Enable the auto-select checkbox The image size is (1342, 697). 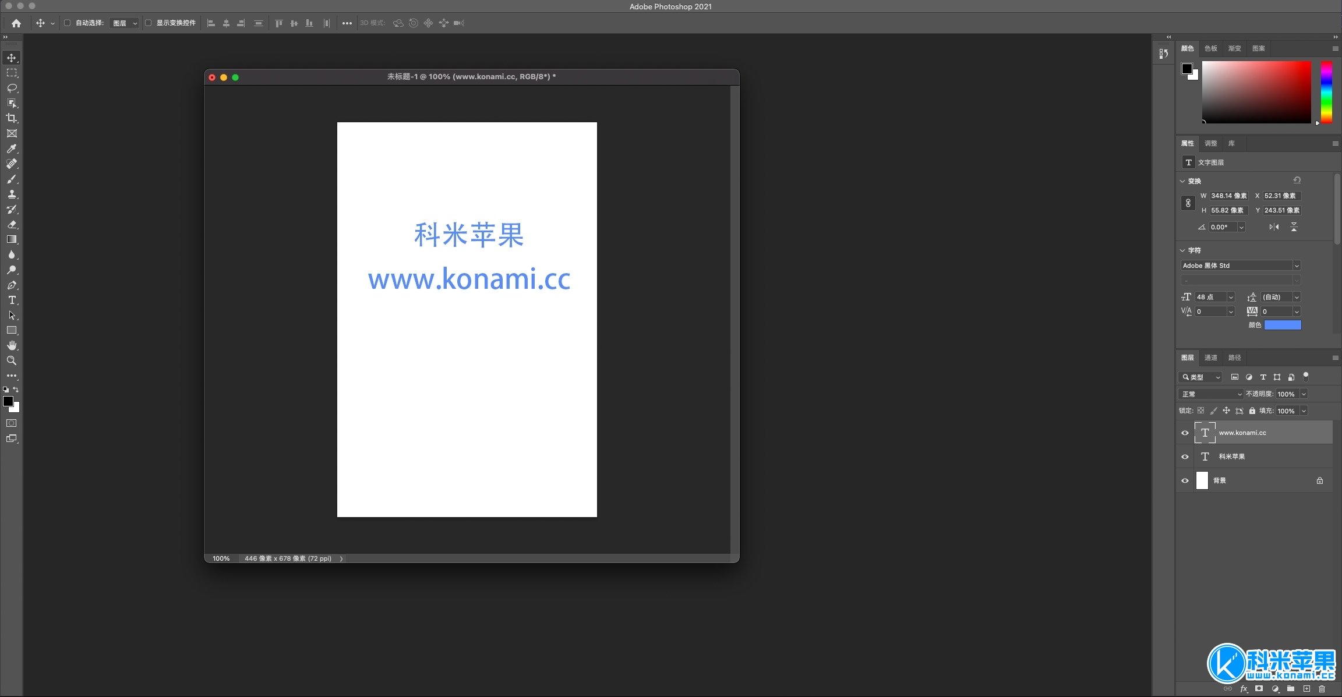point(67,23)
